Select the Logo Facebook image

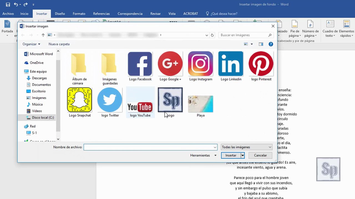(140, 66)
